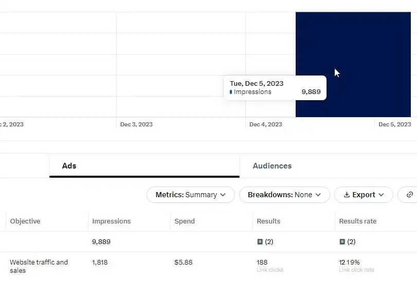Click the Dec 4, 2023 axis label
417x281 pixels.
coord(266,124)
